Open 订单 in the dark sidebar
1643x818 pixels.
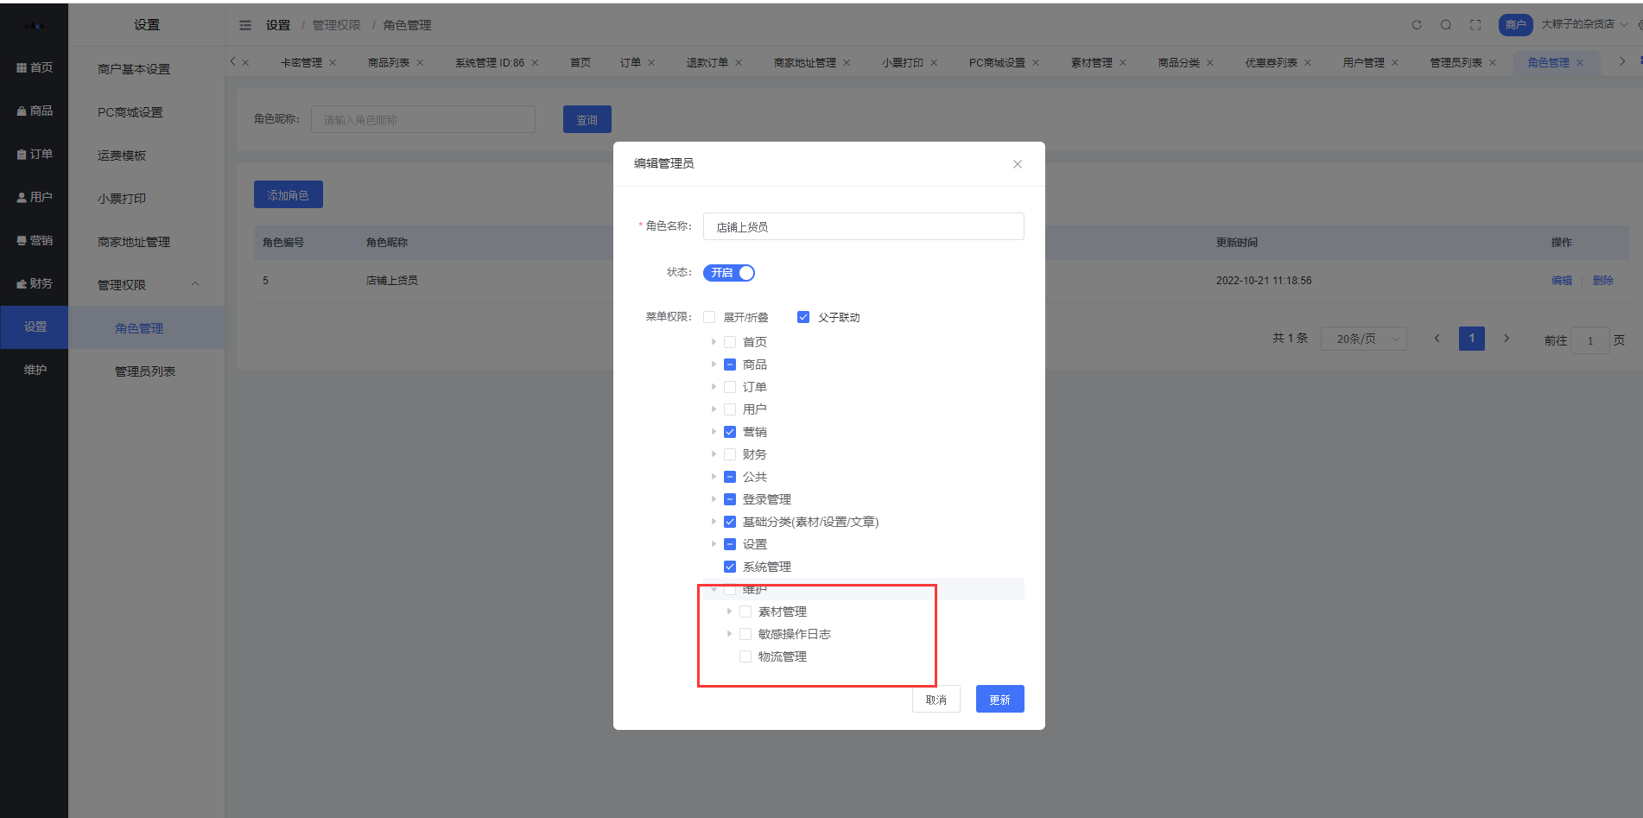click(x=35, y=154)
